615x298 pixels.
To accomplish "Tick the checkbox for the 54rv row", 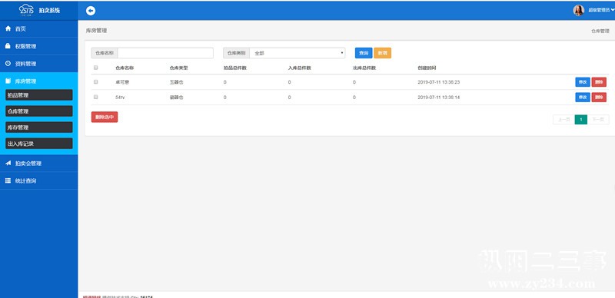I will [95, 97].
